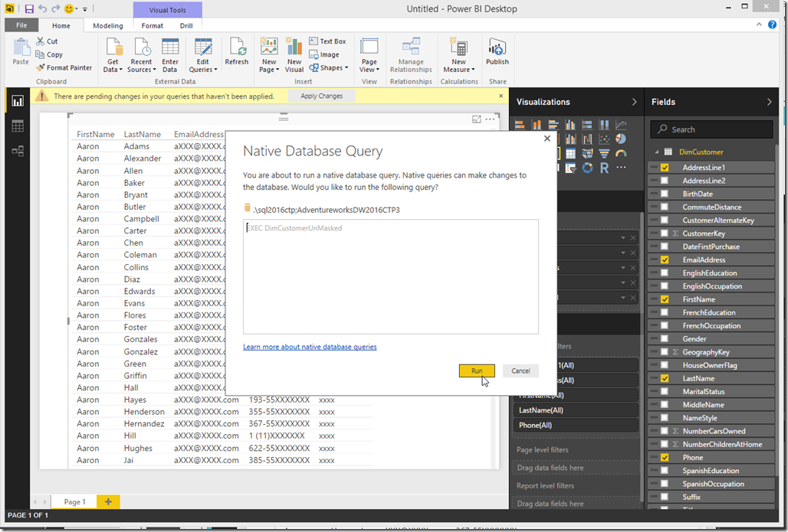
Task: Open the Help question mark icon
Action: (772, 24)
